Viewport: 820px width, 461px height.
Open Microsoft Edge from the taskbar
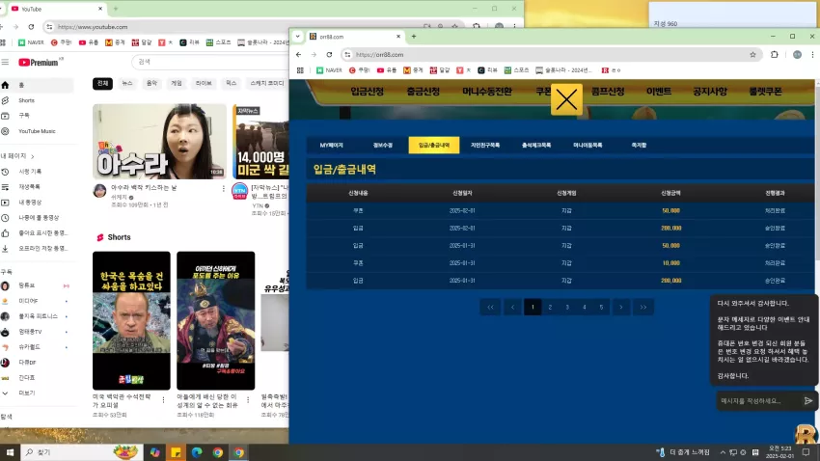pos(197,452)
